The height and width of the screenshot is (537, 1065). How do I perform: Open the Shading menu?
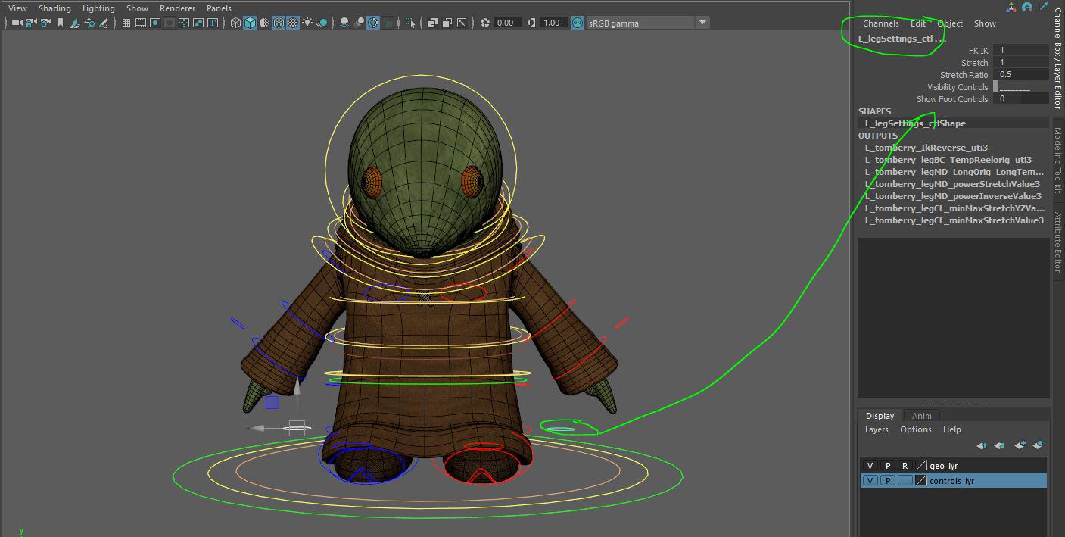[54, 8]
